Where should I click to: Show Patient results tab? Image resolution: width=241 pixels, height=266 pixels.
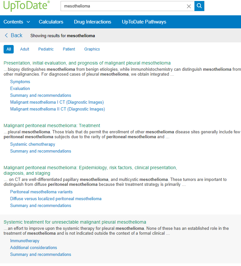click(x=69, y=49)
